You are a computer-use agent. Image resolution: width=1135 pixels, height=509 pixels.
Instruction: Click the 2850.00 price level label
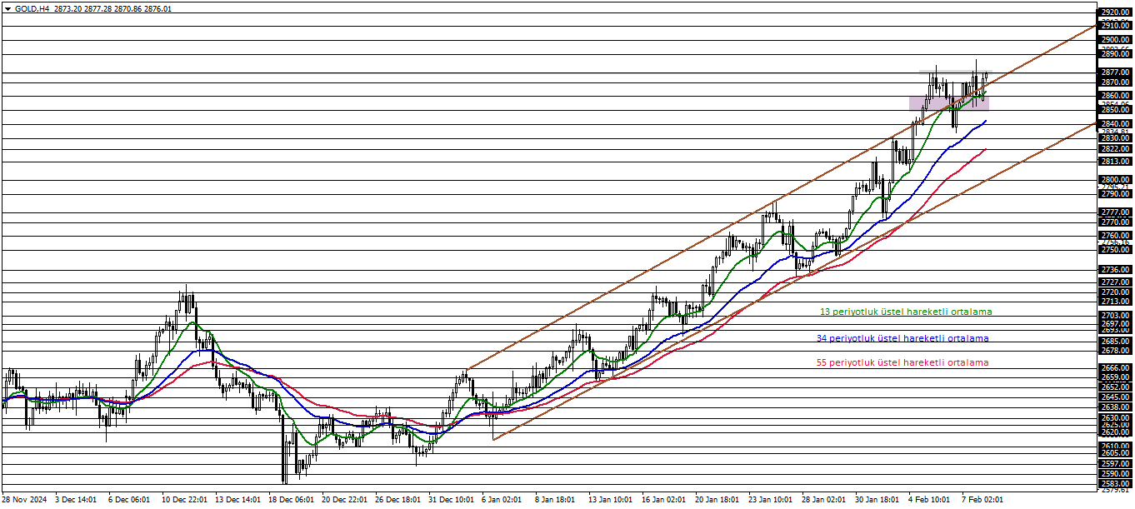click(x=1115, y=110)
